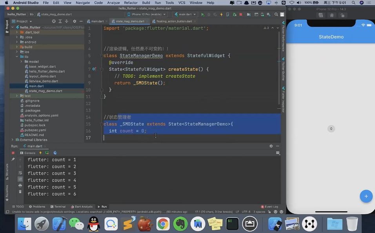This screenshot has width=375, height=233.
Task: Click Hot Reload lightning icon in Run console
Action: coord(40,153)
